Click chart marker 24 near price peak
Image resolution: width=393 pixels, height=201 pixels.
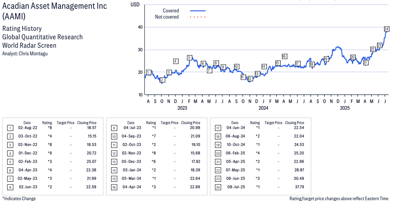pyautogui.click(x=386, y=29)
